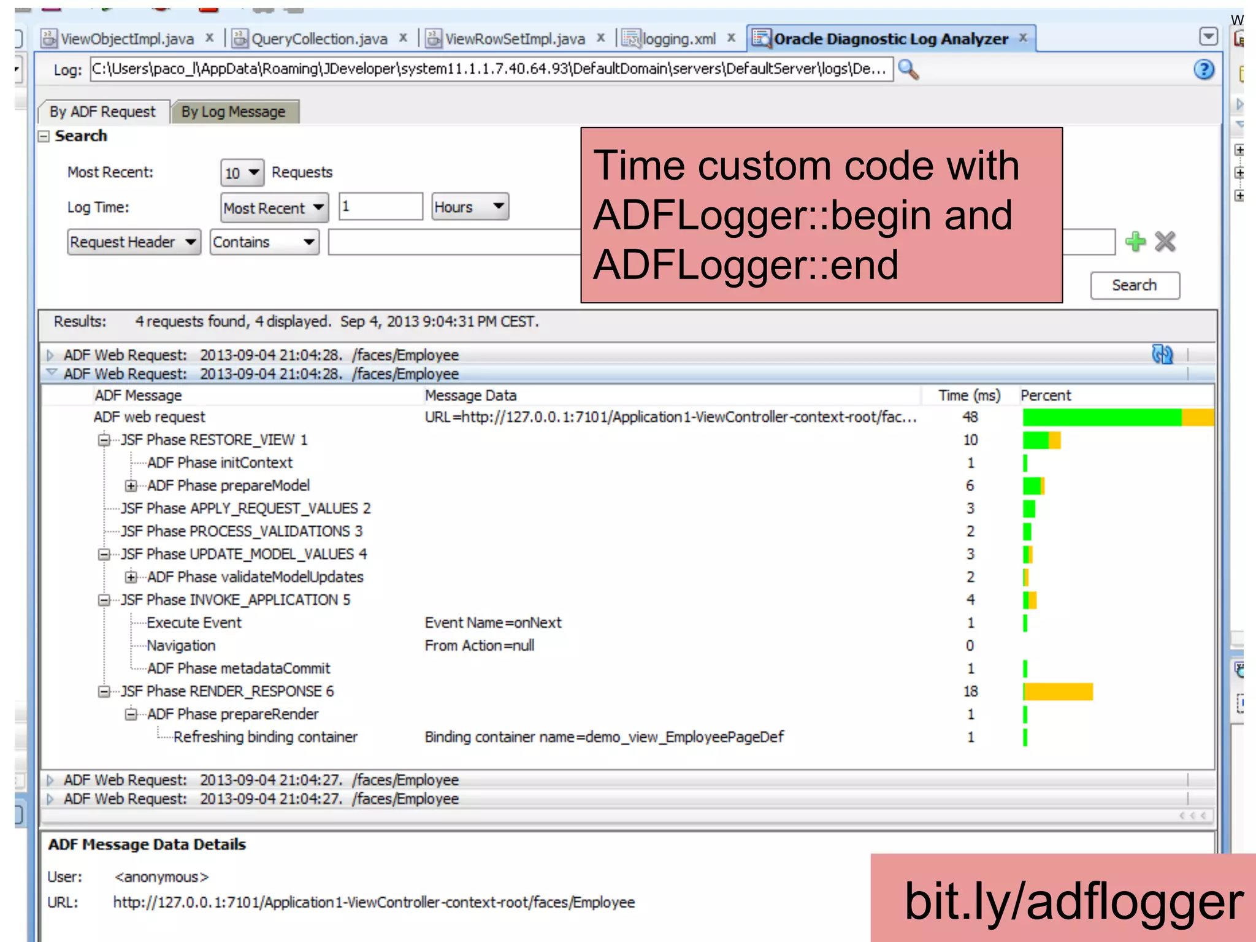
Task: Collapse JSF Phase INVOKE_APPLICATION 5 node
Action: point(104,600)
